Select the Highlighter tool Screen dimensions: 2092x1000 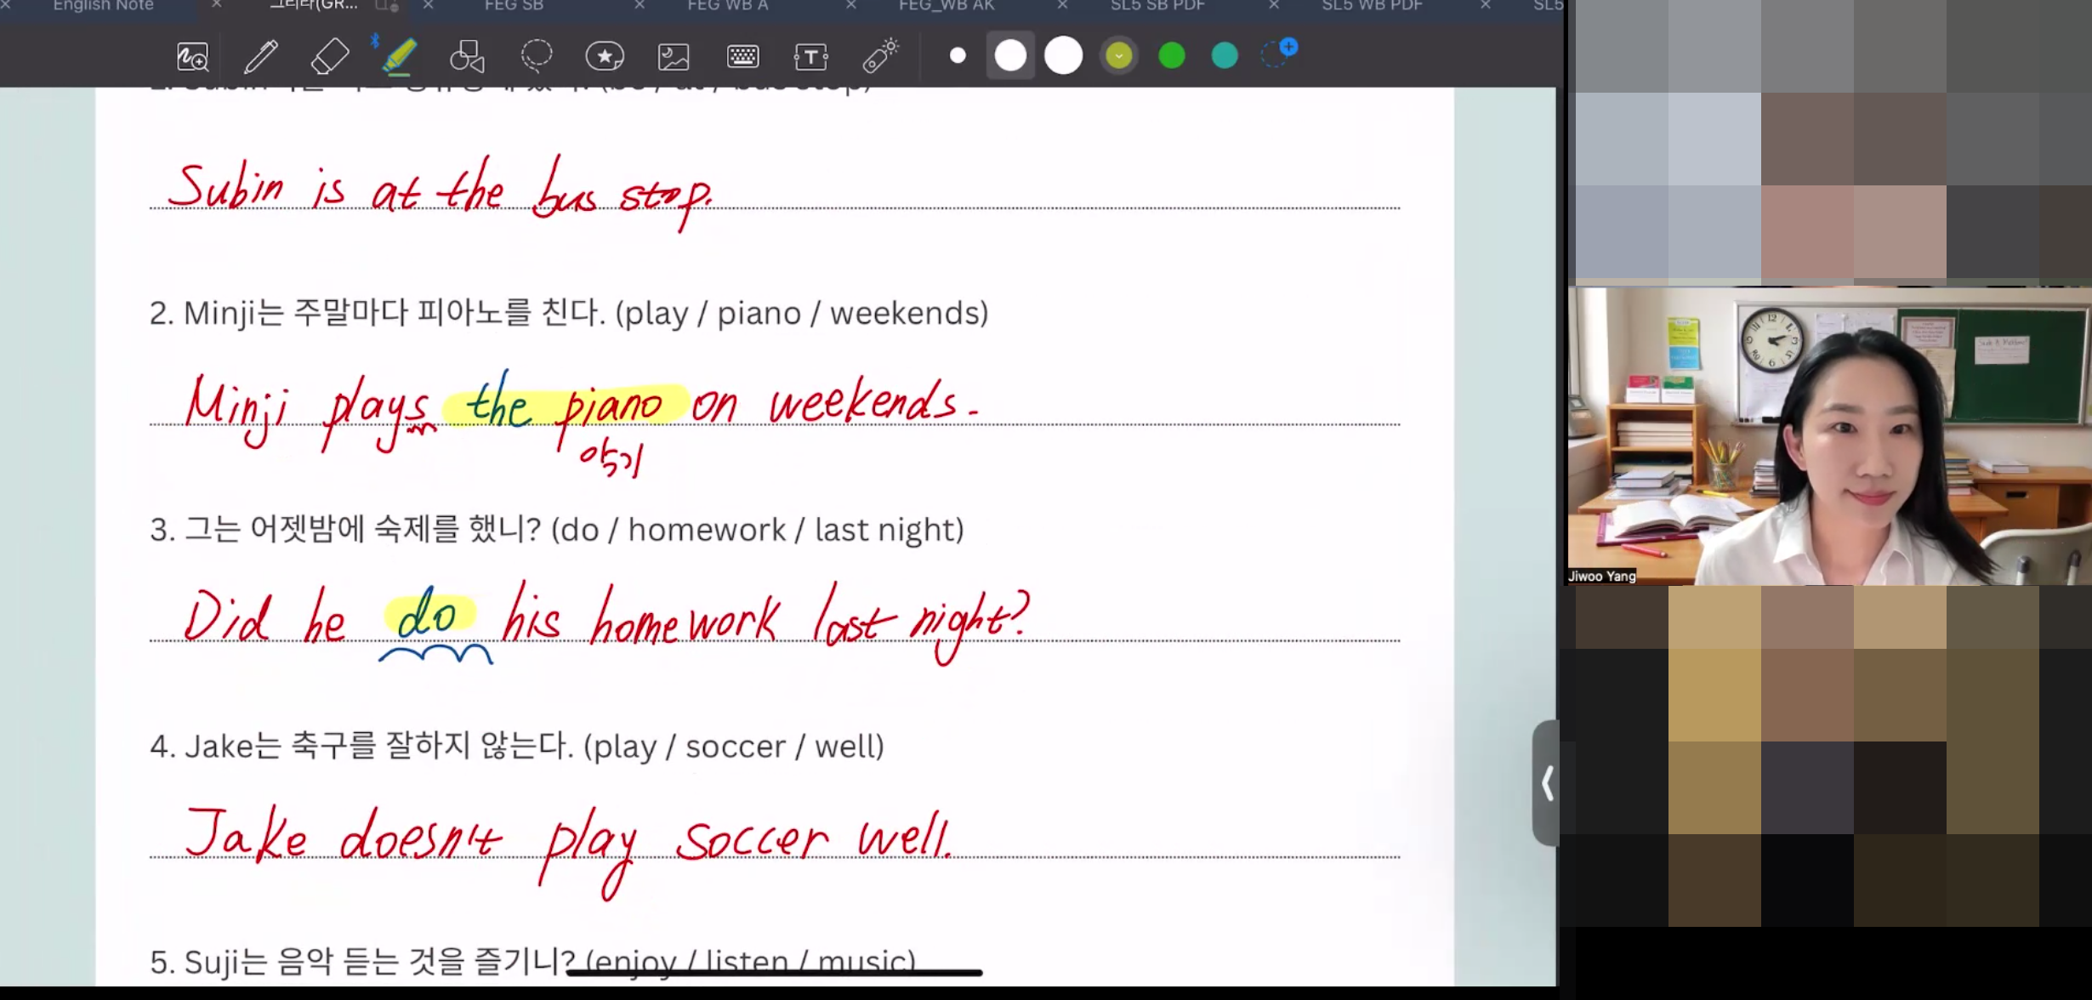point(399,57)
